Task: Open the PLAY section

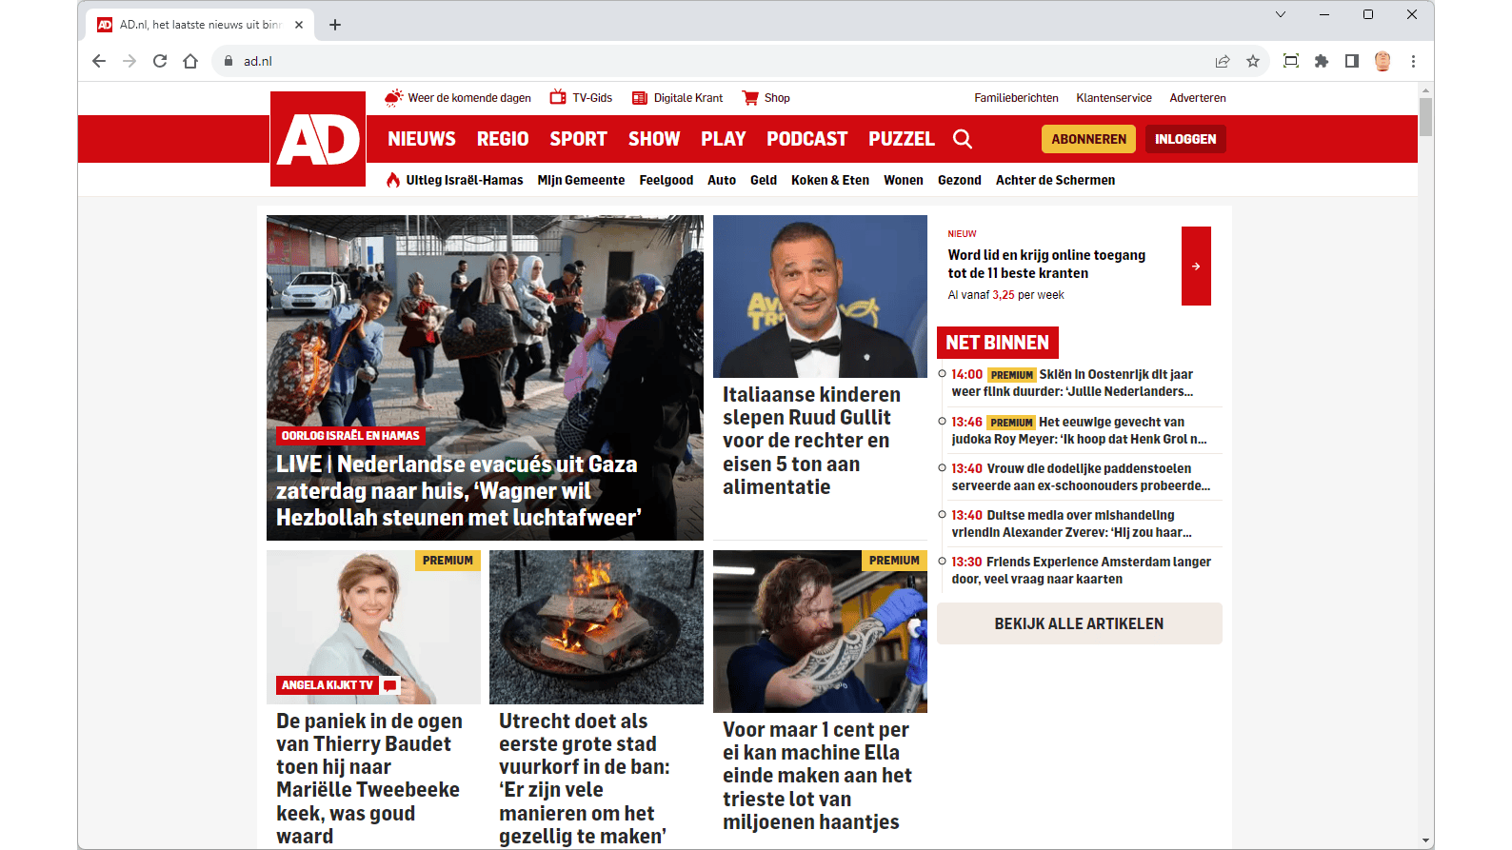Action: click(x=724, y=139)
